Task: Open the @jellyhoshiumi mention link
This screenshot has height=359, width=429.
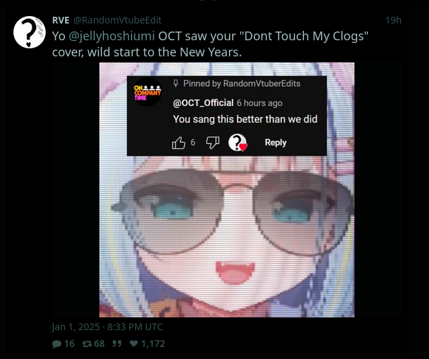Action: tap(111, 36)
